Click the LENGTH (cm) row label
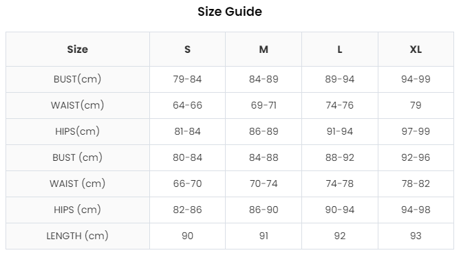This screenshot has width=461, height=255. [77, 236]
